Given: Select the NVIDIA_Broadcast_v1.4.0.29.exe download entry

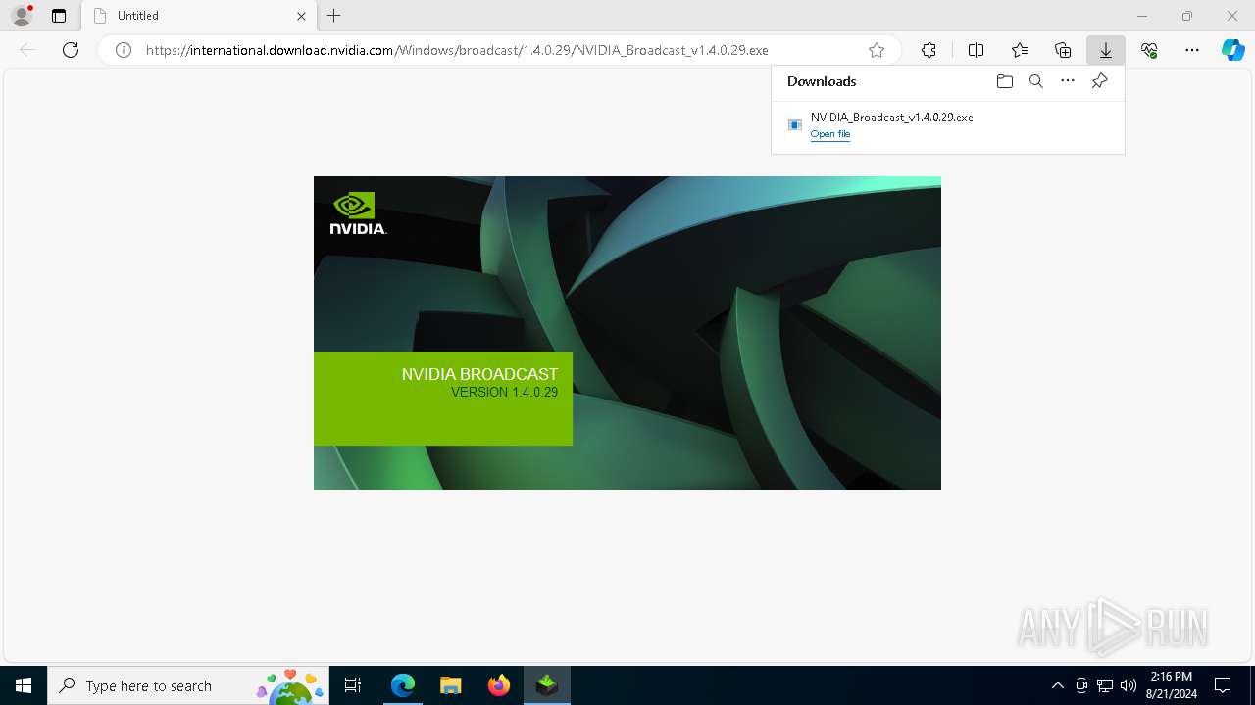Looking at the screenshot, I should point(948,125).
